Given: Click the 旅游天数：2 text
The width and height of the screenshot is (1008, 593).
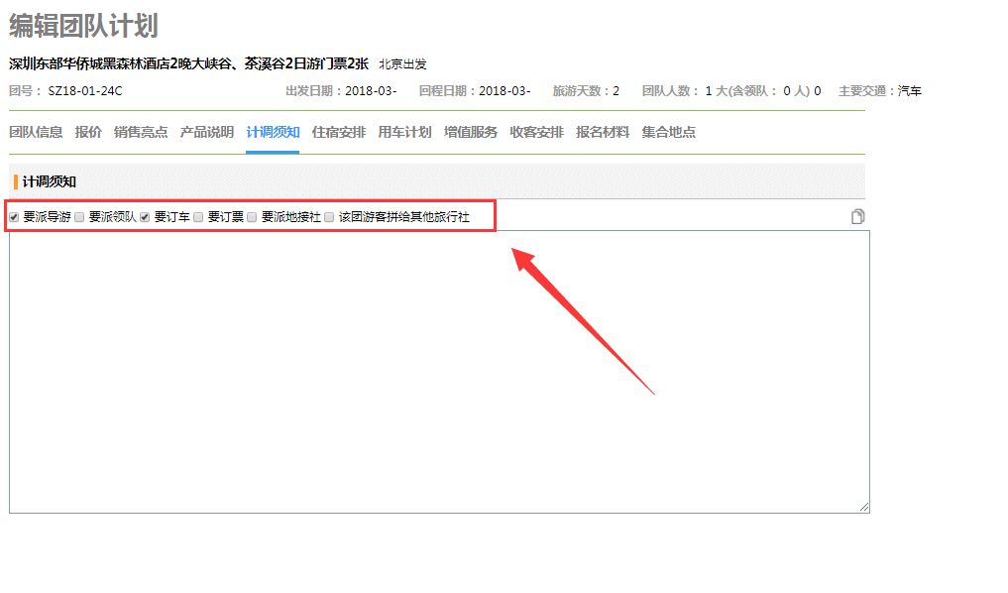Looking at the screenshot, I should pyautogui.click(x=587, y=90).
